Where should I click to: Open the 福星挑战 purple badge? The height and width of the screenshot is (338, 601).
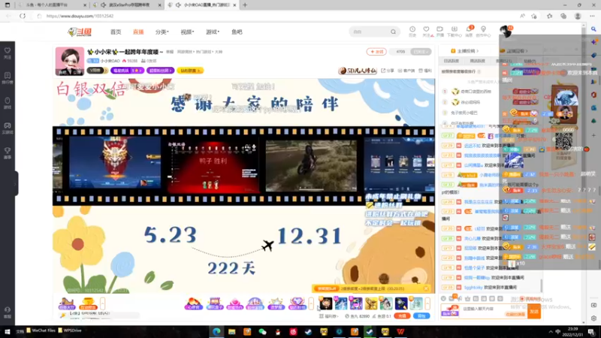click(127, 71)
